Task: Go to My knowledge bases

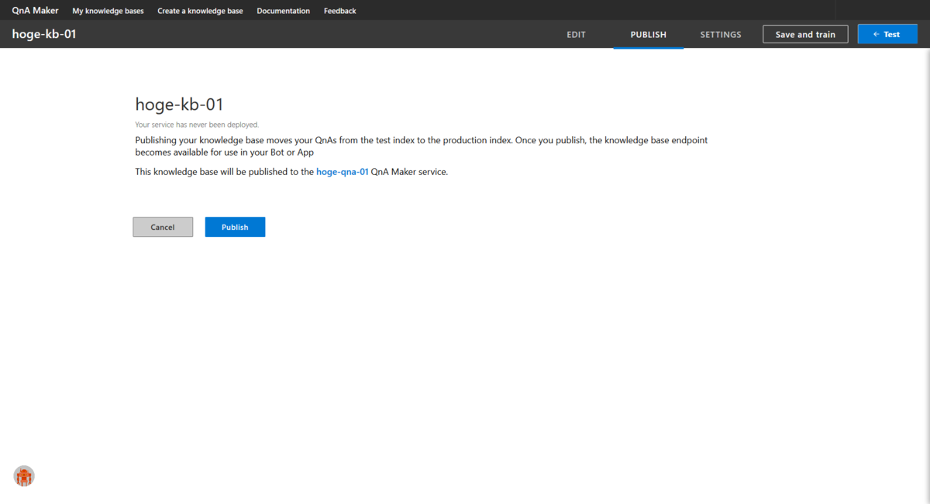Action: click(108, 11)
